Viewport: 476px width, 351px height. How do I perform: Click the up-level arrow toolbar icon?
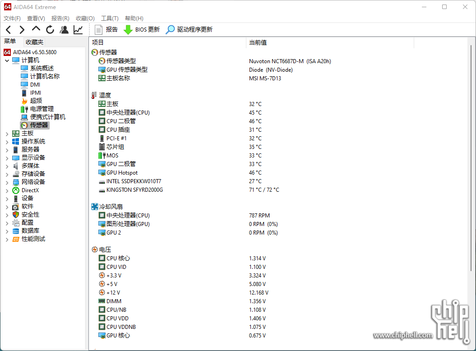(x=36, y=29)
